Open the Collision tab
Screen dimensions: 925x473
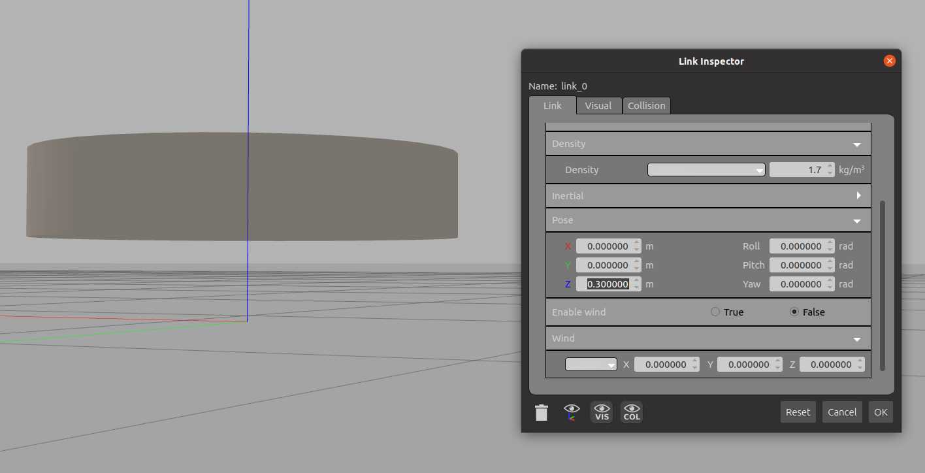[646, 106]
